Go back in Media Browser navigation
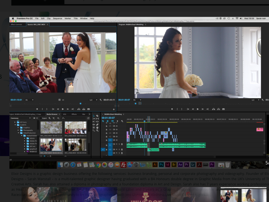This screenshot has width=269, height=202. point(34,118)
